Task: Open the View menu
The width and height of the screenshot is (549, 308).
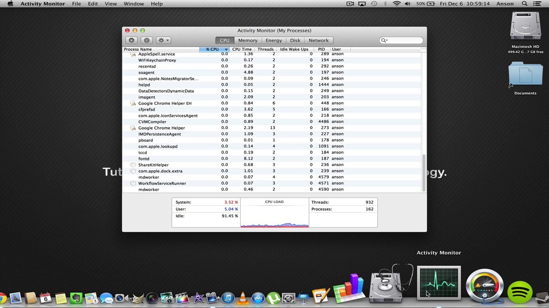Action: [x=111, y=4]
